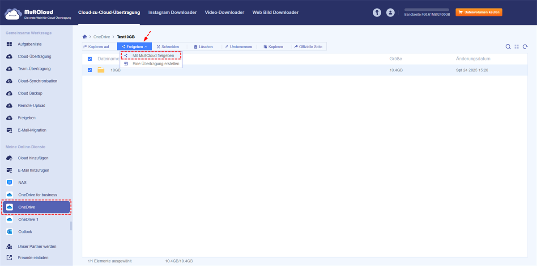
Task: Open the key icon in header
Action: [377, 12]
